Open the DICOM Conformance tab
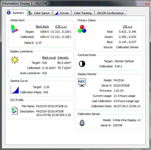Image resolution: width=151 pixels, height=150 pixels. point(110,13)
